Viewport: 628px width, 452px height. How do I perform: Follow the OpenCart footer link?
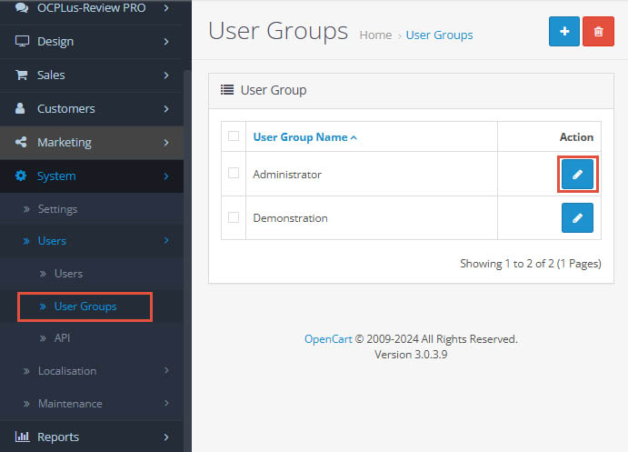(328, 339)
